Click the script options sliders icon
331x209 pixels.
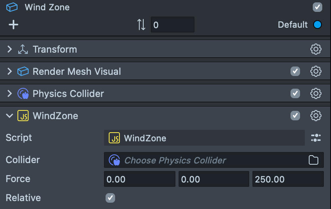coord(316,138)
